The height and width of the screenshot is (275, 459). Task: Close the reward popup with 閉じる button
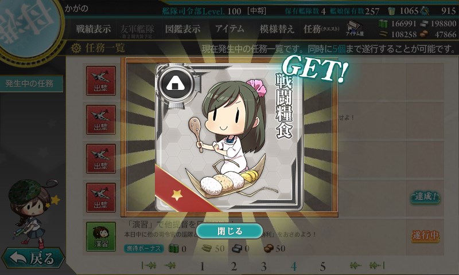tap(229, 231)
